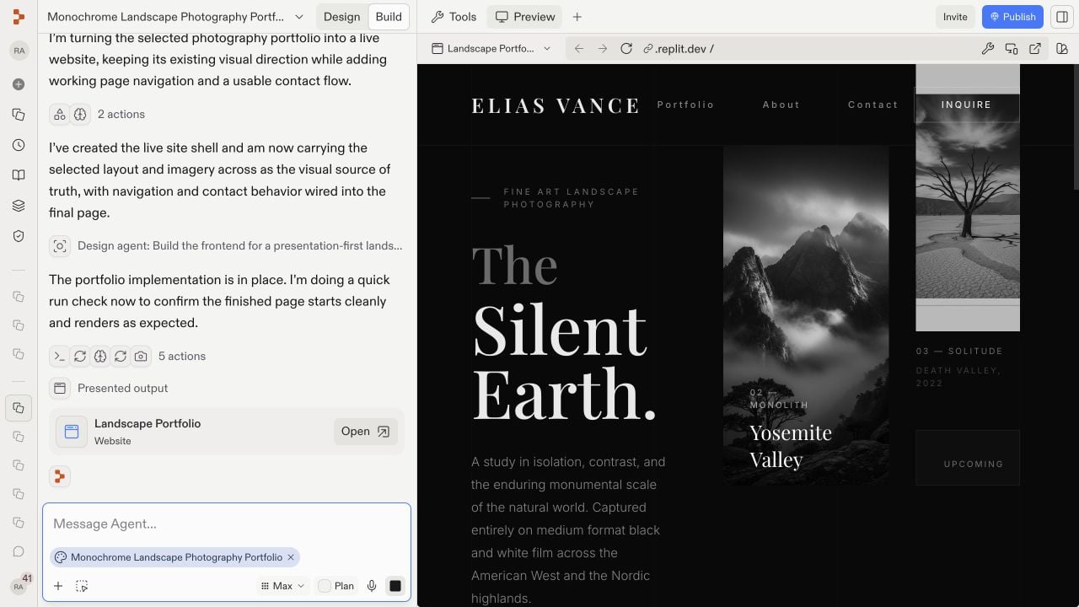This screenshot has width=1079, height=607.
Task: Open the Death Valley dead tree photo
Action: click(968, 197)
